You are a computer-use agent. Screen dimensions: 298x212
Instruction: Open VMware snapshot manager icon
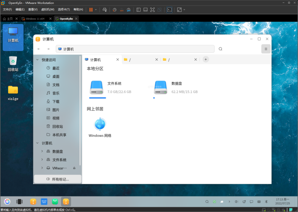pos(129,10)
